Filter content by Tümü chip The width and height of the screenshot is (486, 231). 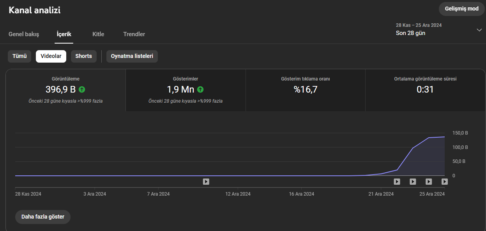[19, 56]
